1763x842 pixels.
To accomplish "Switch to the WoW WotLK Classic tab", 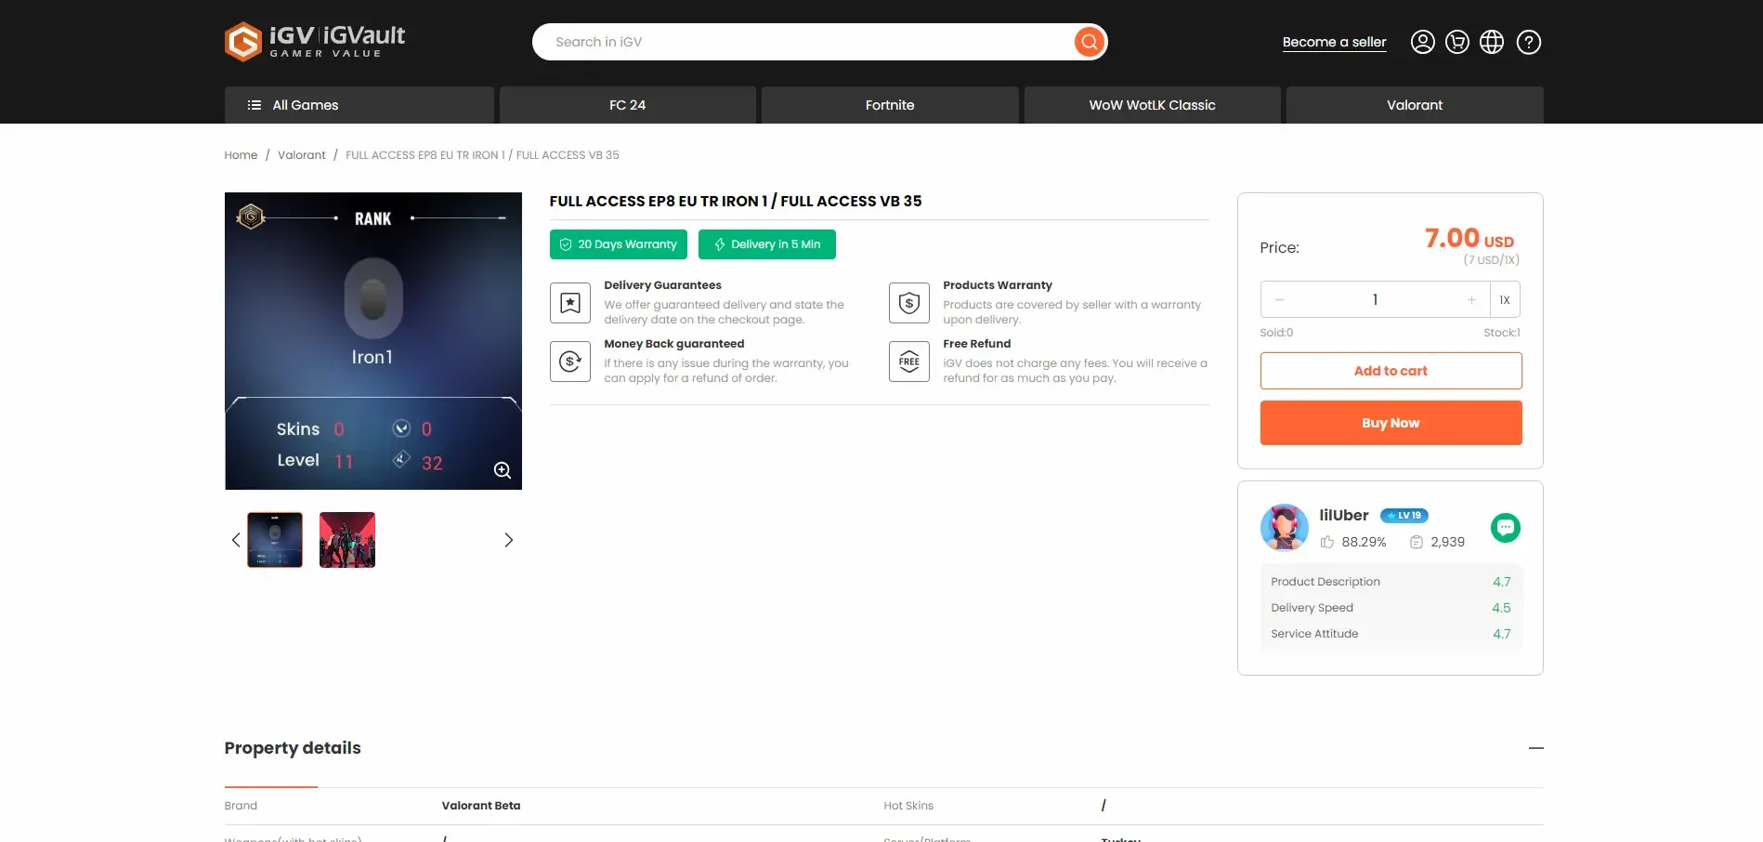I will [x=1152, y=105].
